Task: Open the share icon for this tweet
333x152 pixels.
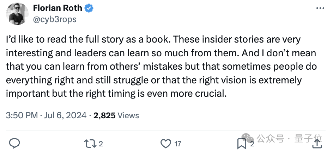Action: point(317,143)
